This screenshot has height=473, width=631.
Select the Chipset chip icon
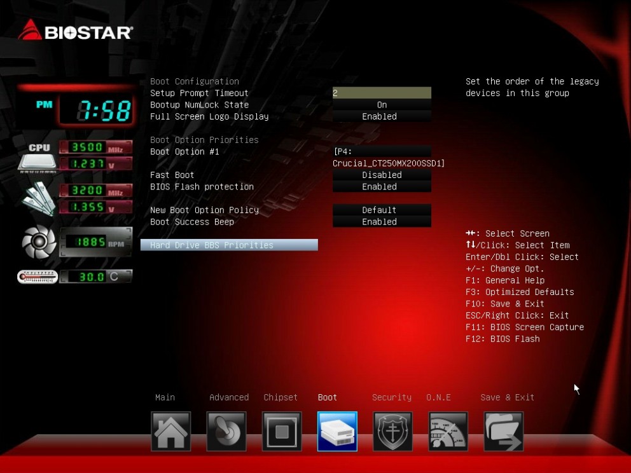(282, 431)
